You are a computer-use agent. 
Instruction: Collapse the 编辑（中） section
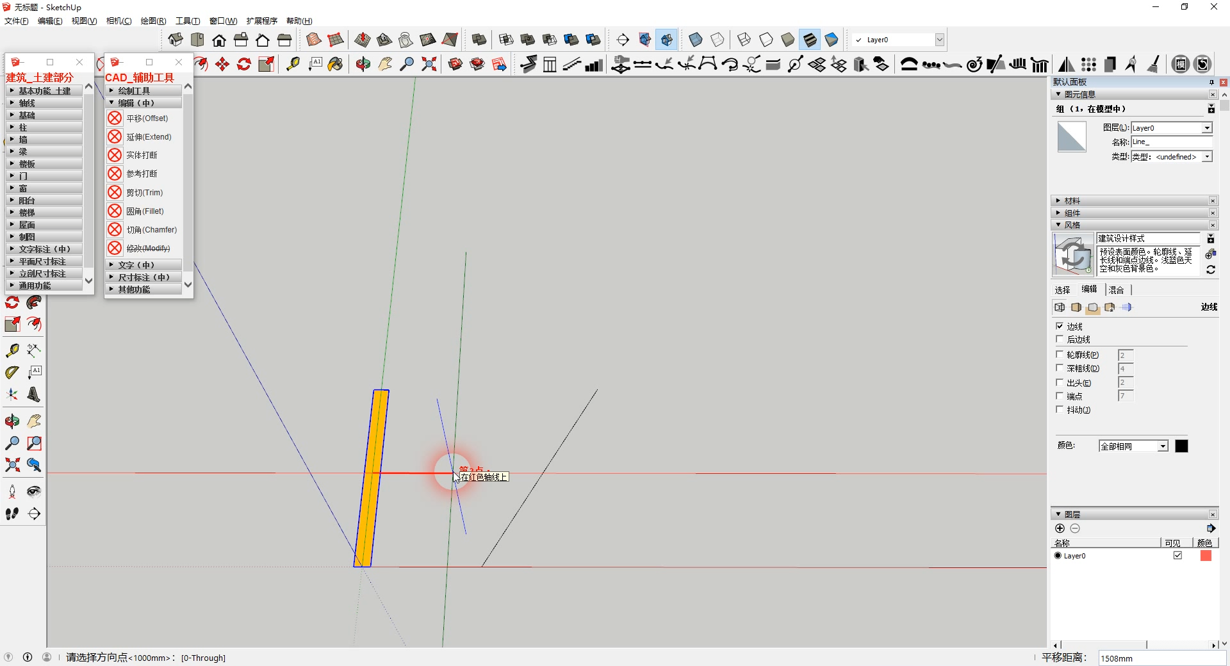(144, 103)
